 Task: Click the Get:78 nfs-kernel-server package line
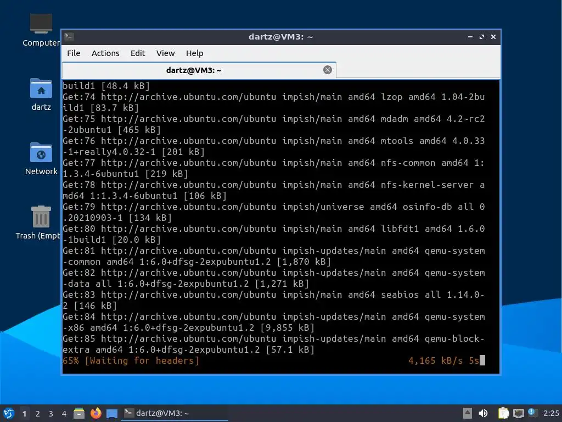coord(274,190)
